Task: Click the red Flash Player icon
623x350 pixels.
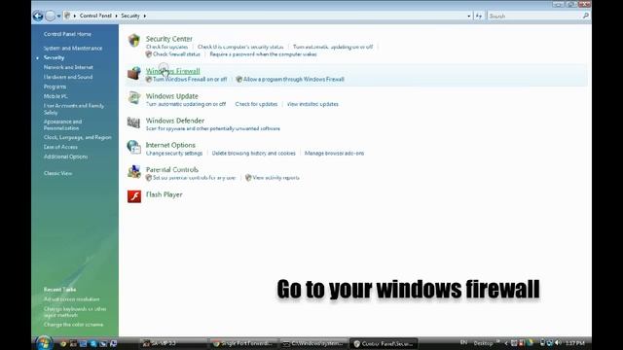Action: click(134, 196)
